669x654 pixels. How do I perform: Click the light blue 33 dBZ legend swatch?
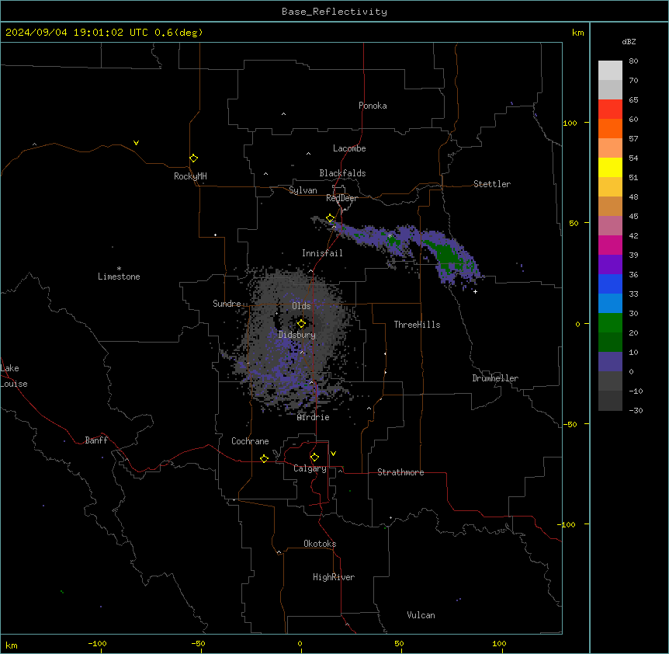coord(610,304)
